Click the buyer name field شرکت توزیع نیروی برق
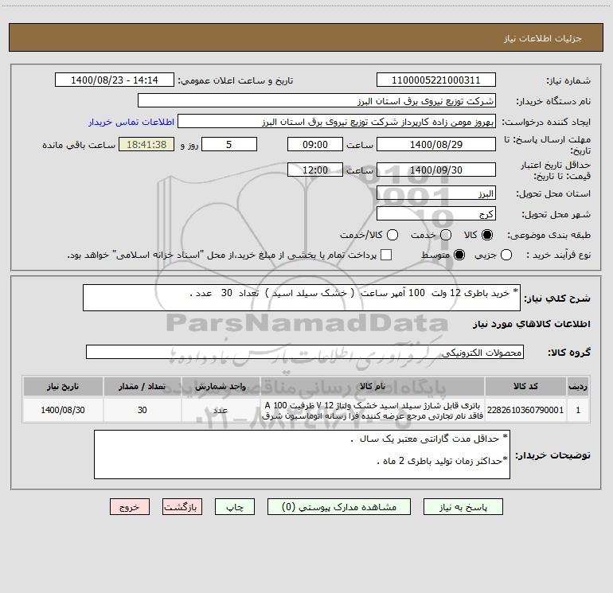 tap(317, 100)
